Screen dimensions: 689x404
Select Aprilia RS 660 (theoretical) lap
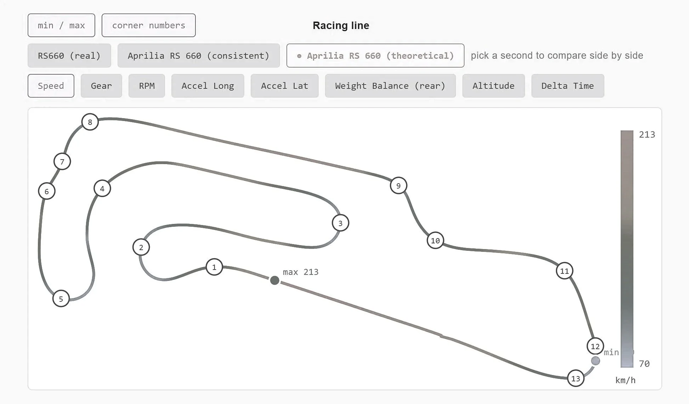(x=375, y=56)
